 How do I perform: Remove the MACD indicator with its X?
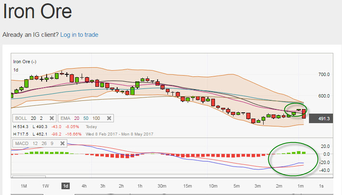tap(62, 143)
